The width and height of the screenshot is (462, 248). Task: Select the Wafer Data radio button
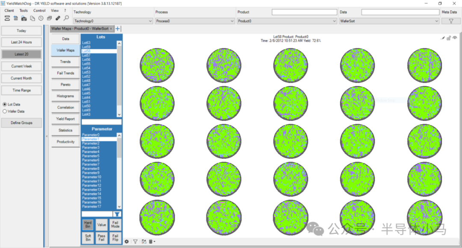click(x=5, y=111)
